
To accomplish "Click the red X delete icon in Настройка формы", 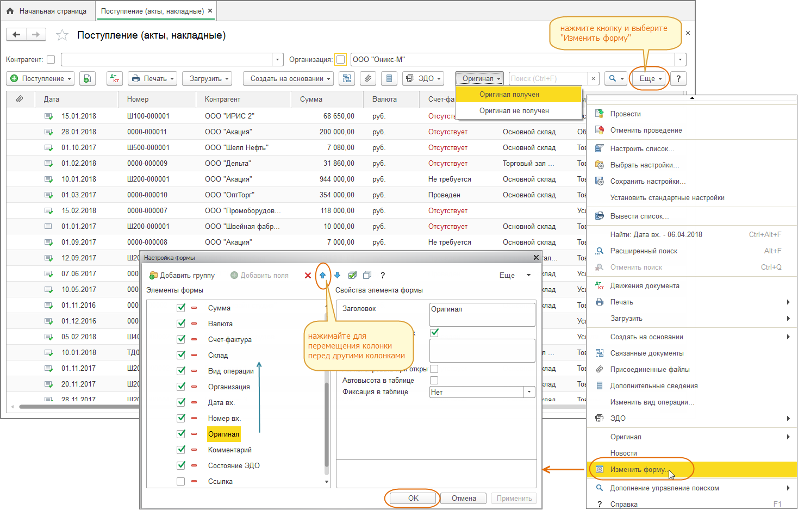I will tap(308, 276).
